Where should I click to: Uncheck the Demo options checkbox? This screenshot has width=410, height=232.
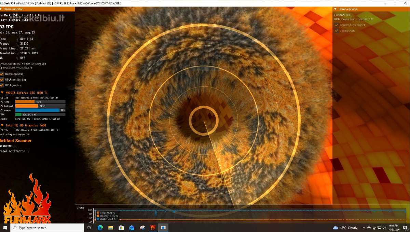click(x=2, y=74)
